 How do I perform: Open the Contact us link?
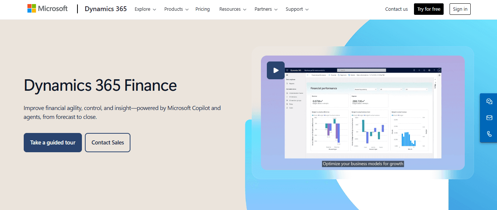tap(396, 9)
